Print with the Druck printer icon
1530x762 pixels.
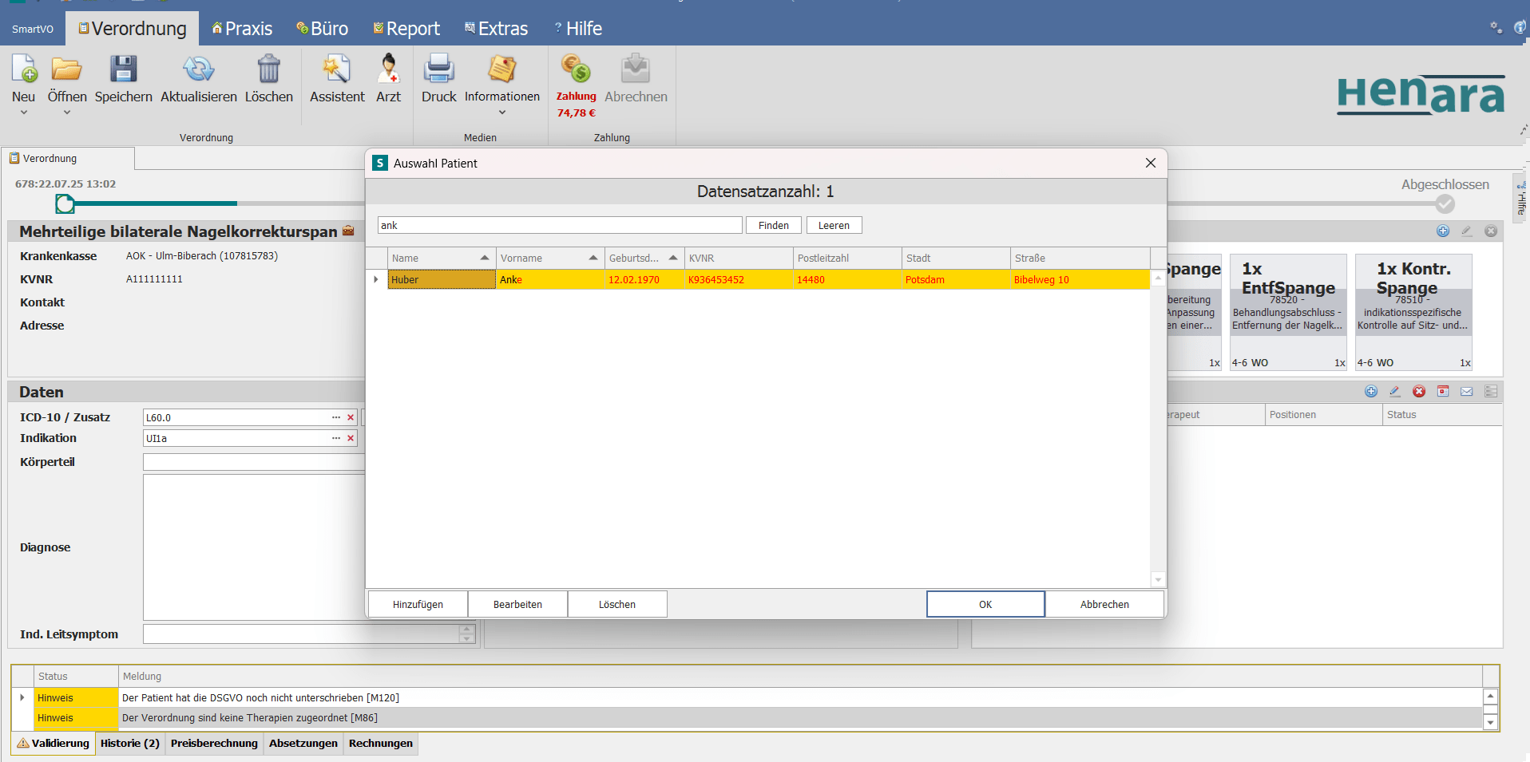pyautogui.click(x=438, y=69)
